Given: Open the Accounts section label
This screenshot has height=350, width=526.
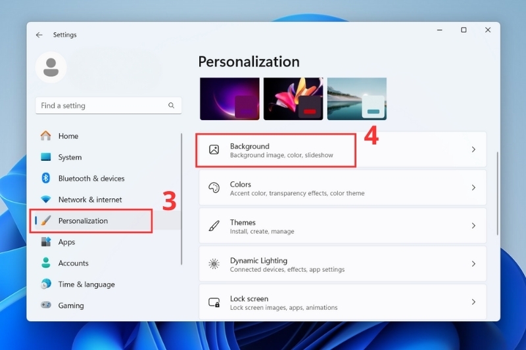Looking at the screenshot, I should [73, 263].
